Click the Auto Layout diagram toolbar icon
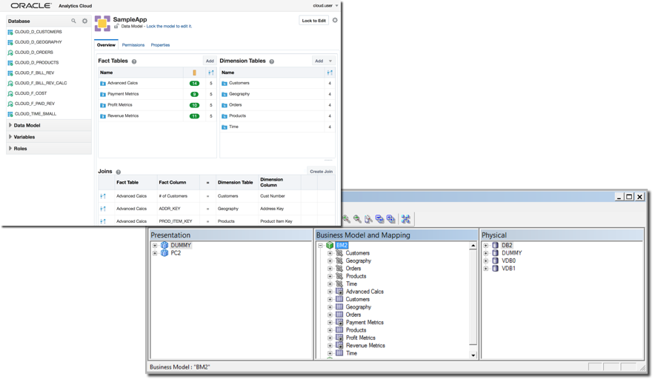Screen dimensions: 655x379 tap(405, 218)
